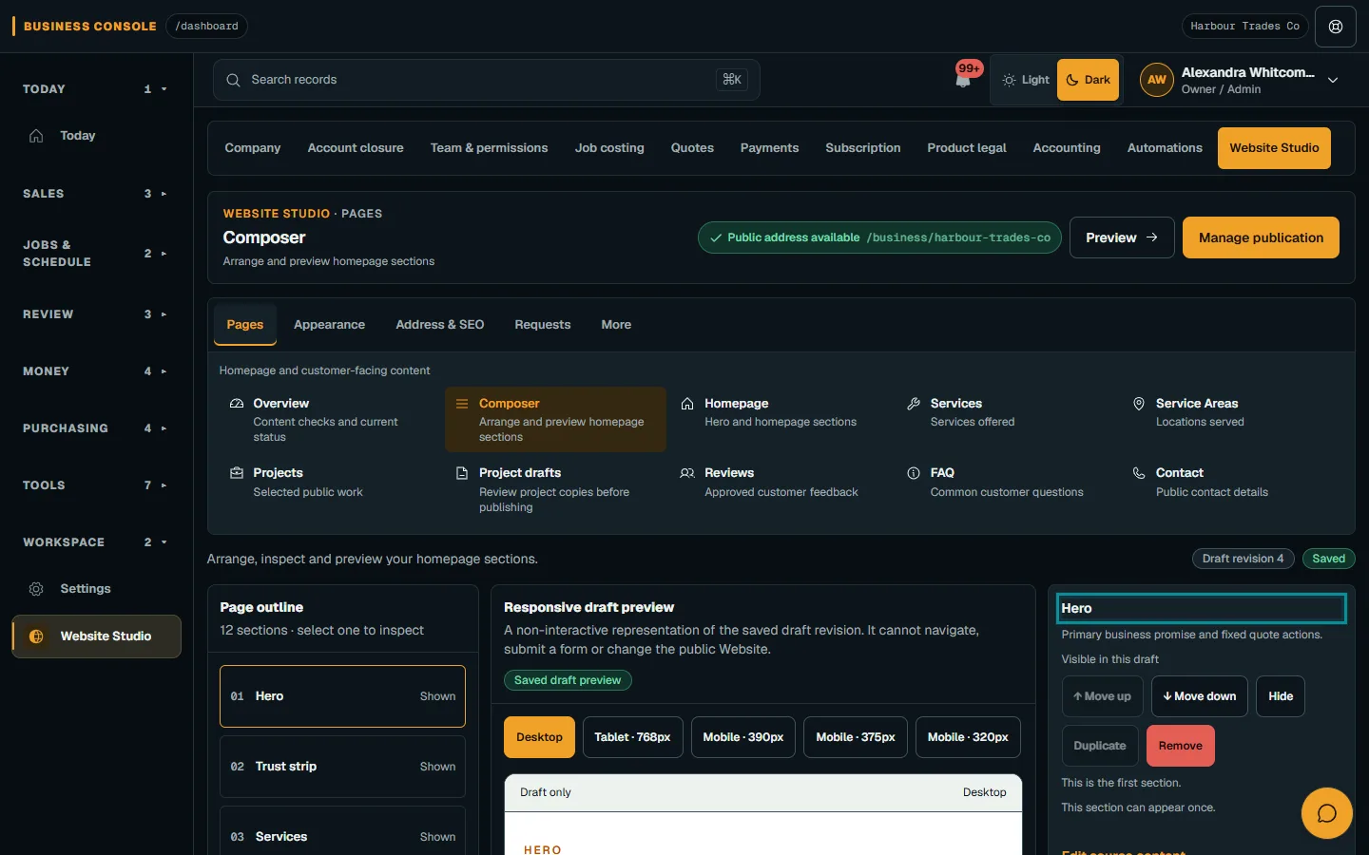Screen dimensions: 1369x855
Task: Click the Reviews people icon
Action: [x=687, y=473]
